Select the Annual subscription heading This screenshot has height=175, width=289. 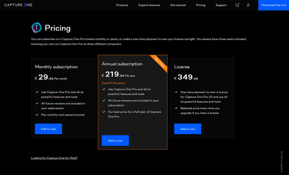point(122,64)
